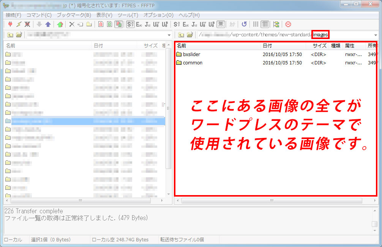The image size is (382, 247).
Task: Go up one directory in the remote pane
Action: 180,34
